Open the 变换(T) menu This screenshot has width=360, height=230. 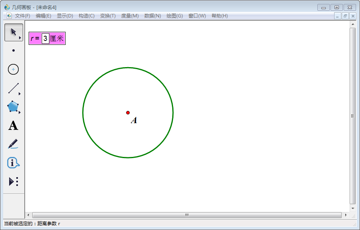point(108,16)
